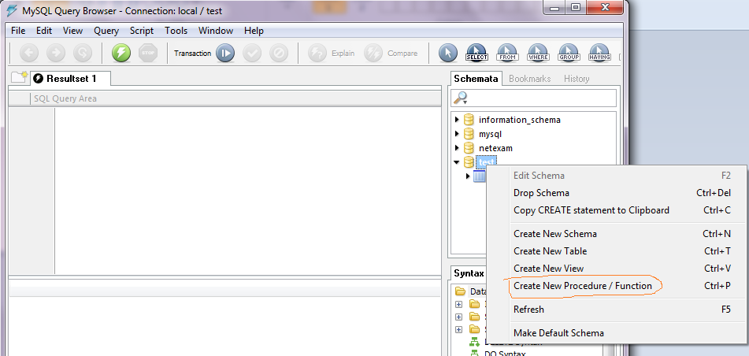Screen dimensions: 749x356
Task: Click the Go Forward arrow toolbar icon
Action: (56, 53)
